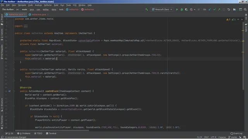Open the Git tool window button
Image resolution: width=248 pixels, height=139 pixels.
click(9, 133)
